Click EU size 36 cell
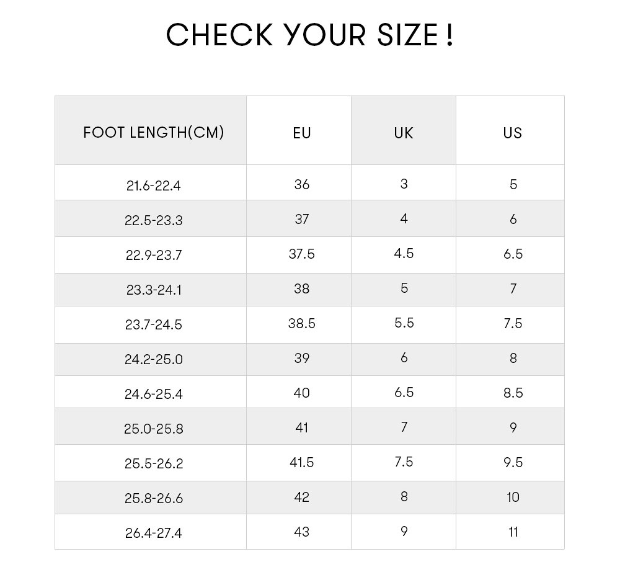This screenshot has height=567, width=620. (301, 184)
